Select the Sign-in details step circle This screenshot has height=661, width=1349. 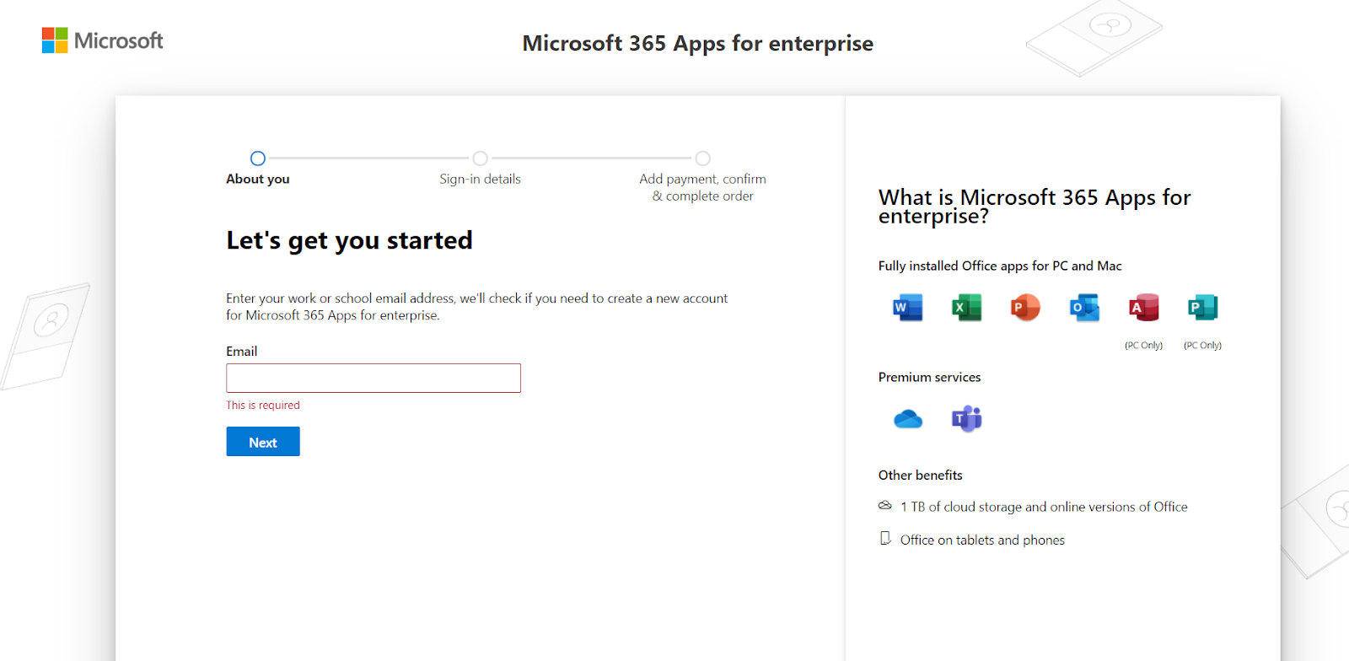click(481, 159)
